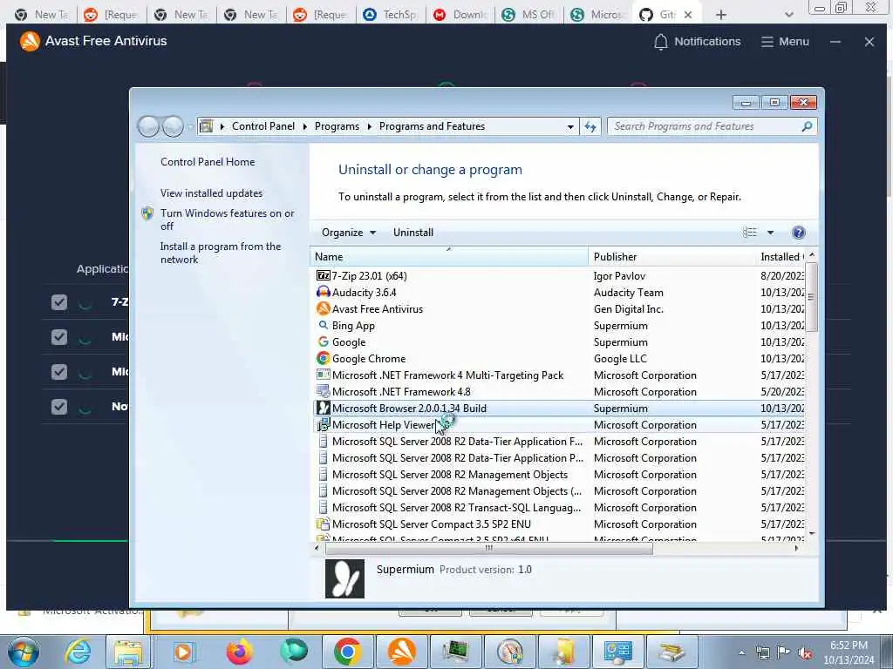Open Firefox from the taskbar
Image resolution: width=893 pixels, height=669 pixels.
click(x=239, y=652)
